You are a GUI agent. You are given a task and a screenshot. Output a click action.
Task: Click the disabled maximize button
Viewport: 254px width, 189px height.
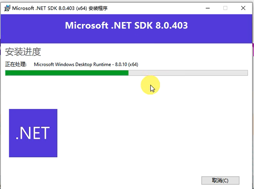tap(225, 8)
